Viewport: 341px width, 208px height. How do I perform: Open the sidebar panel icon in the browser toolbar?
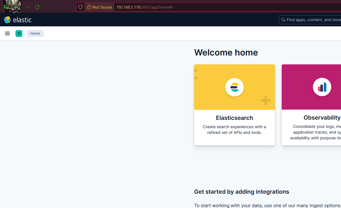6,7
